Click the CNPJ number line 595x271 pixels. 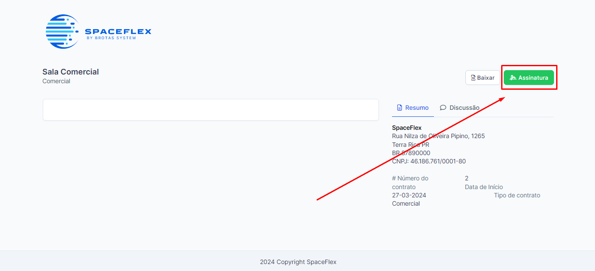tap(429, 161)
